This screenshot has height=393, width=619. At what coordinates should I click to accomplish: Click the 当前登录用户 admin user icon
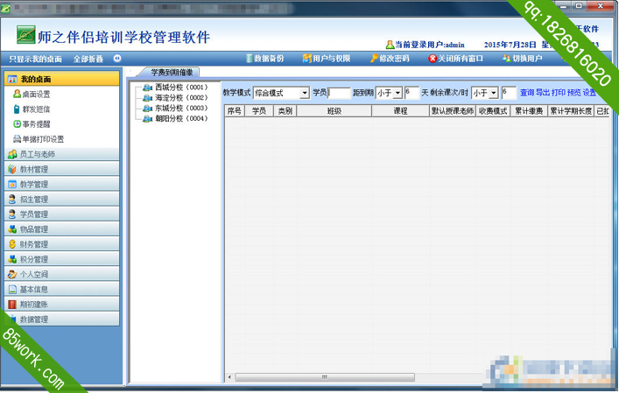coord(390,45)
